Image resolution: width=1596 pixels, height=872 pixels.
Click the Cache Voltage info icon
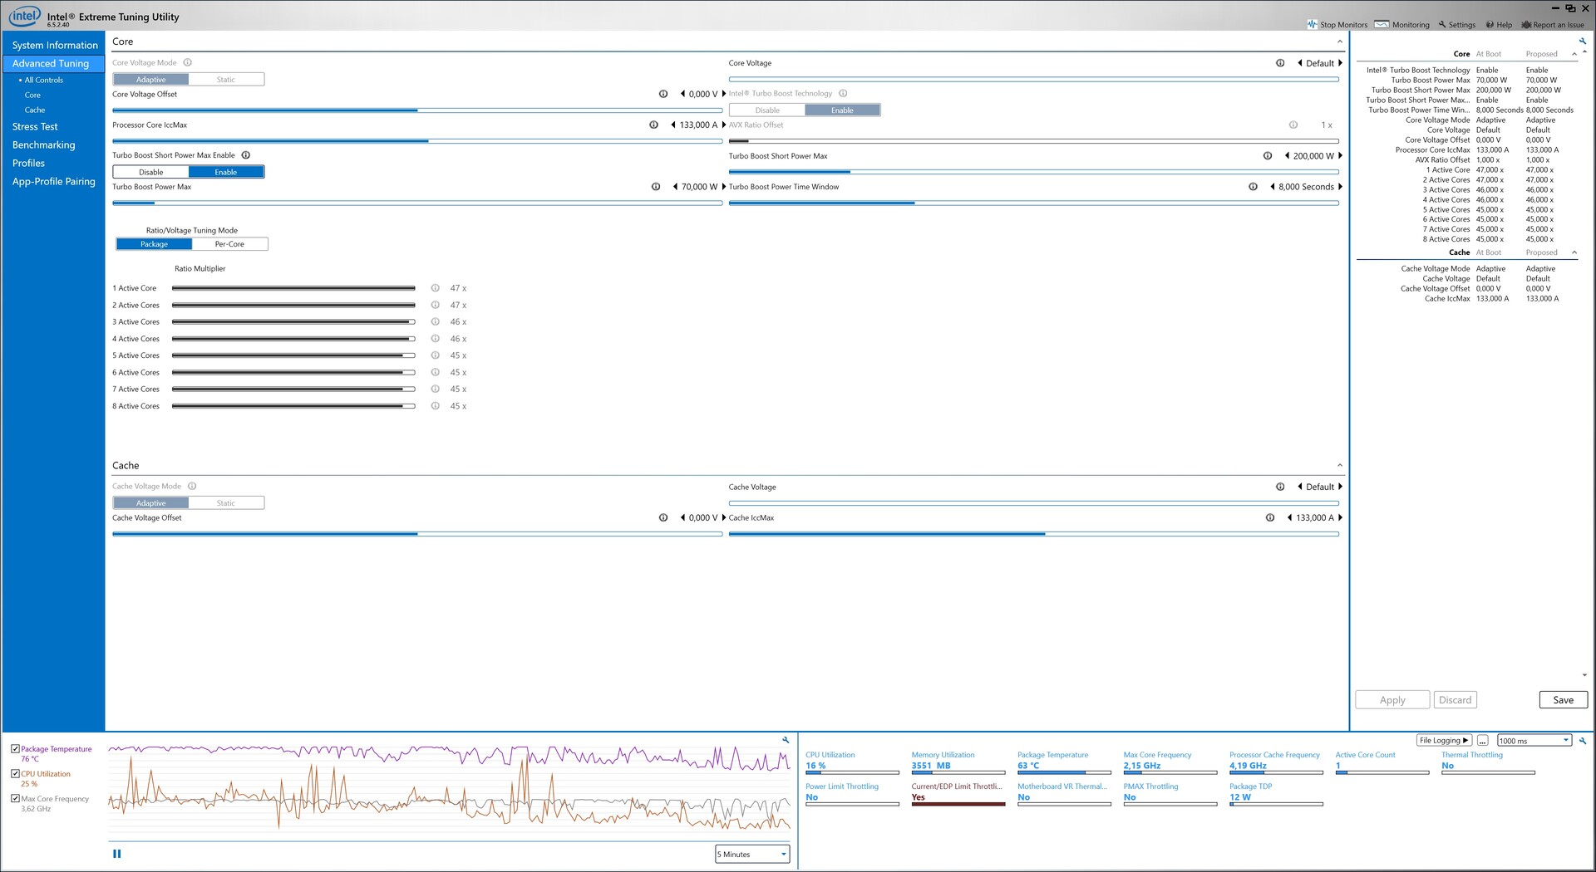[x=1280, y=487]
